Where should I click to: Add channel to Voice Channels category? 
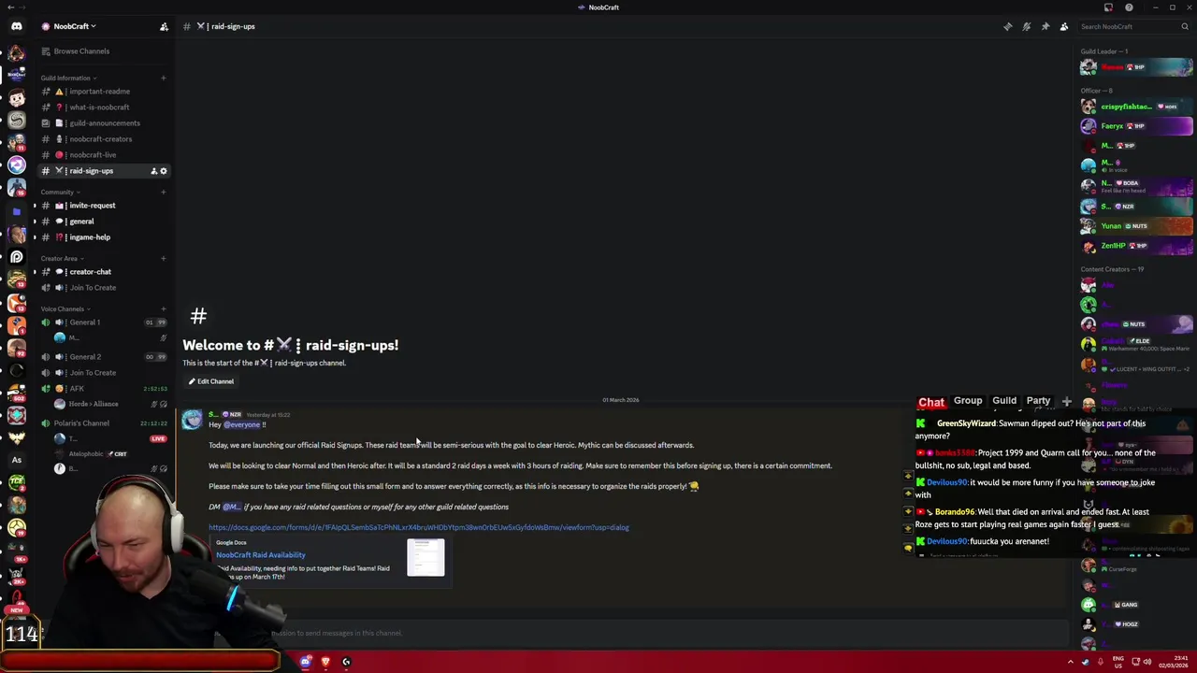164,308
